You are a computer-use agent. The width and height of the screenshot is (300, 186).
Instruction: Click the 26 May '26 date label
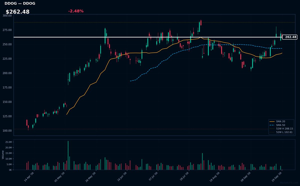click(x=91, y=176)
